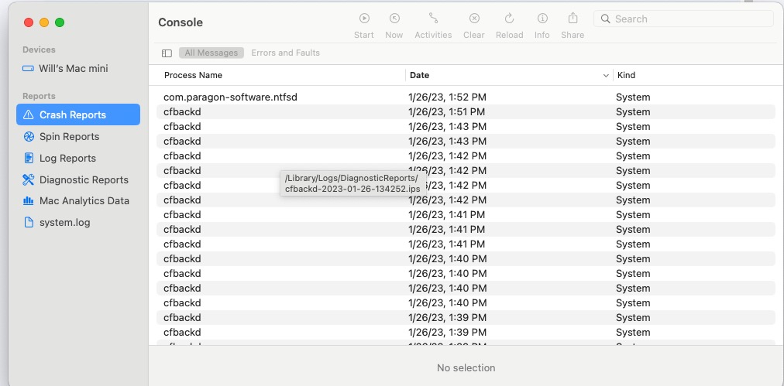This screenshot has height=386, width=784.
Task: Select the All Messages filter
Action: [211, 53]
